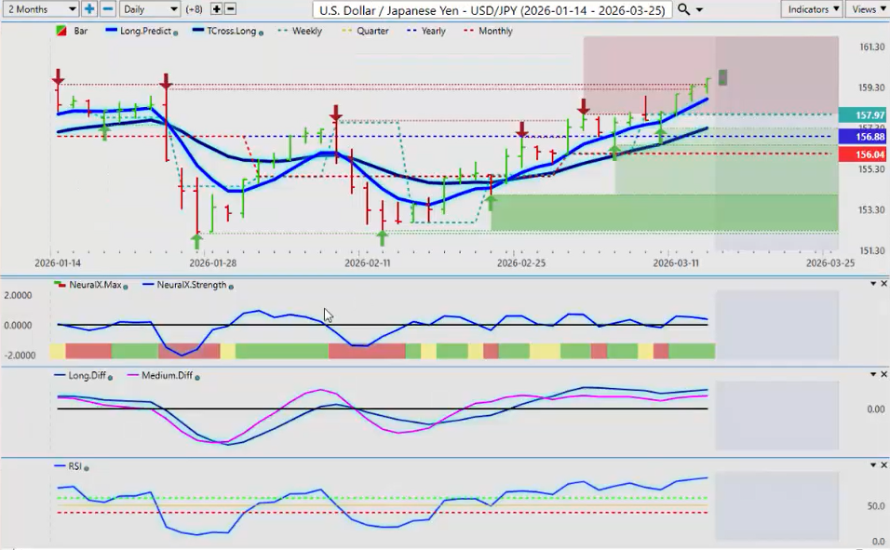Screen dimensions: 890x550
Task: Close the RSI indicator panel
Action: 883,464
